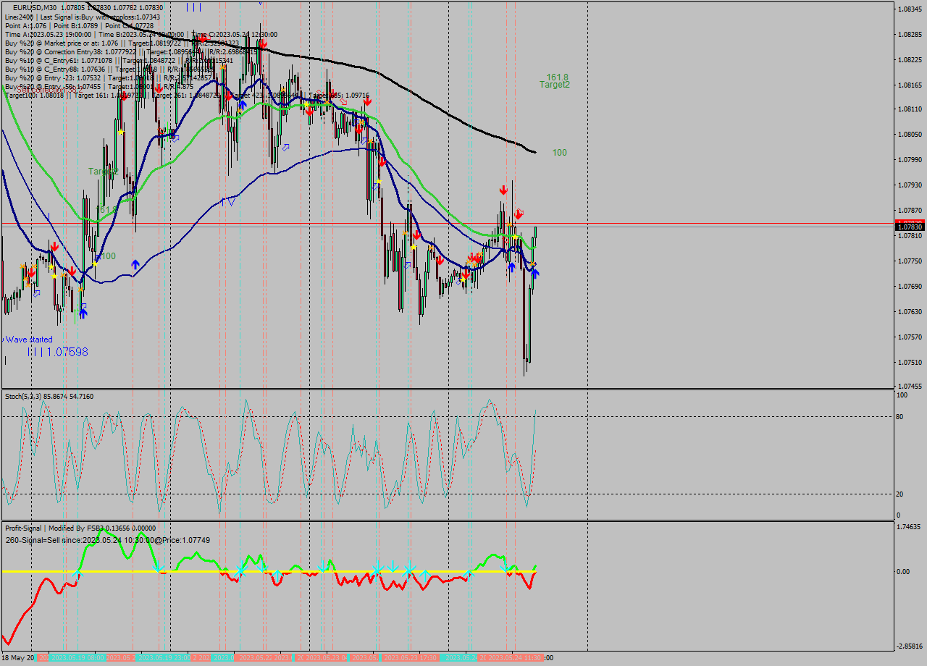Select the thick blue arrow under the latest candle
This screenshot has height=666, width=927.
point(534,273)
